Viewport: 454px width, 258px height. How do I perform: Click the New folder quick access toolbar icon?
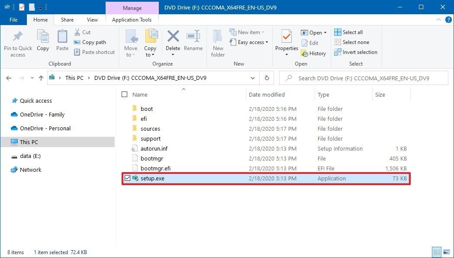[x=32, y=7]
